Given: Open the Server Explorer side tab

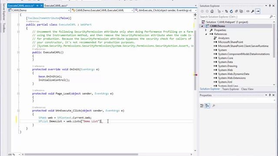Looking at the screenshot, I should point(4,12).
